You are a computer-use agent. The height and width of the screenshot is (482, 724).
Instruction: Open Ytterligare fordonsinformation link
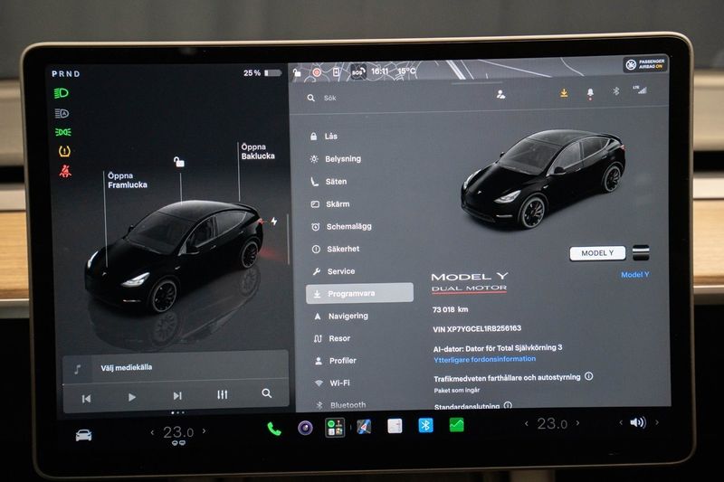[485, 359]
